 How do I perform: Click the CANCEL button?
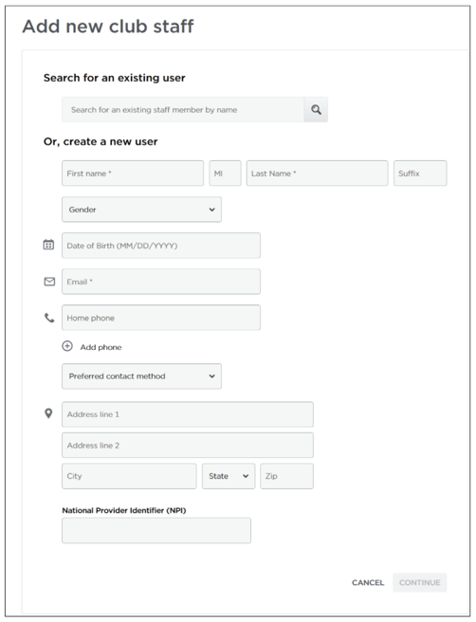click(x=368, y=582)
